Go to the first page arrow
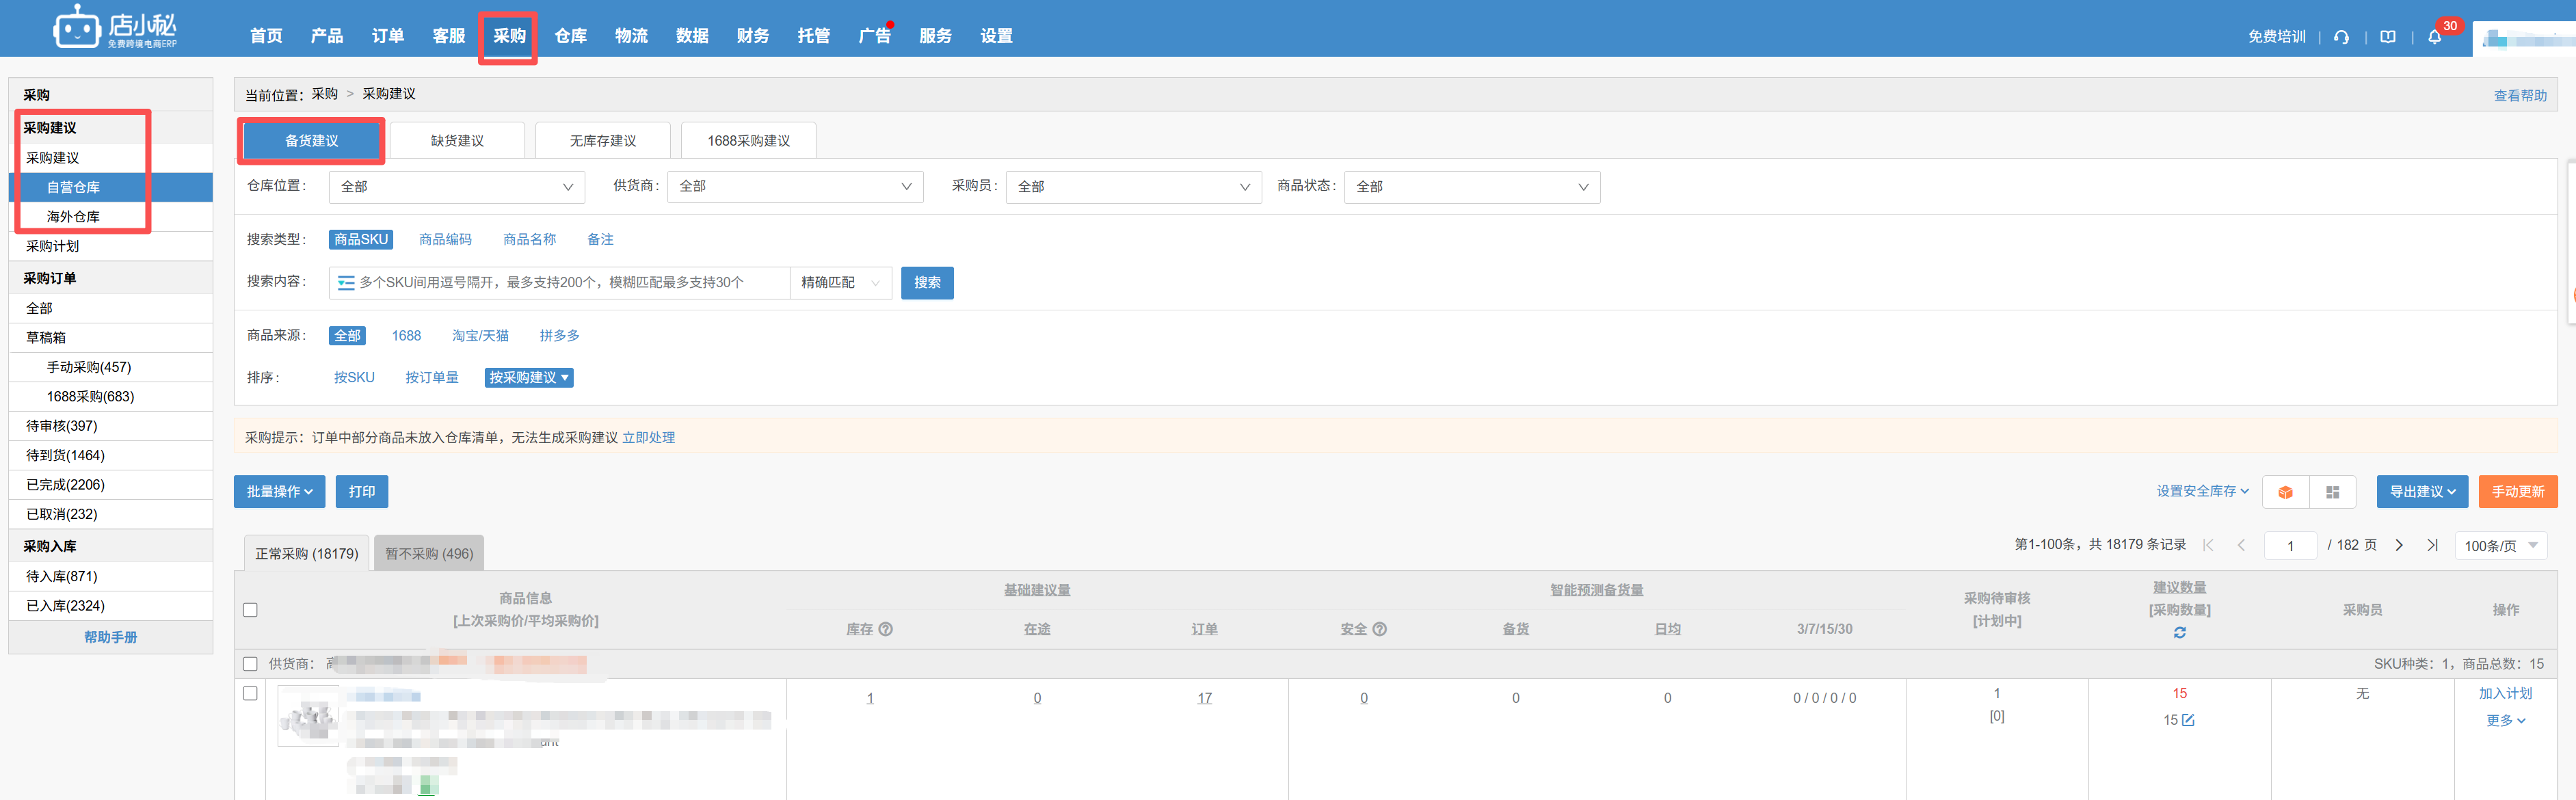2576x800 pixels. [x=2209, y=545]
